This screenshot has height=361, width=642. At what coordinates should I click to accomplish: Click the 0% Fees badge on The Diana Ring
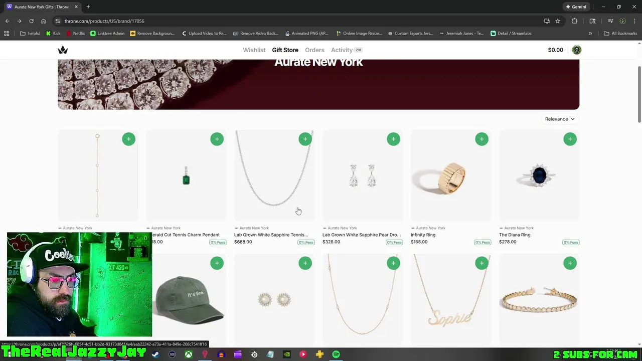coord(571,242)
